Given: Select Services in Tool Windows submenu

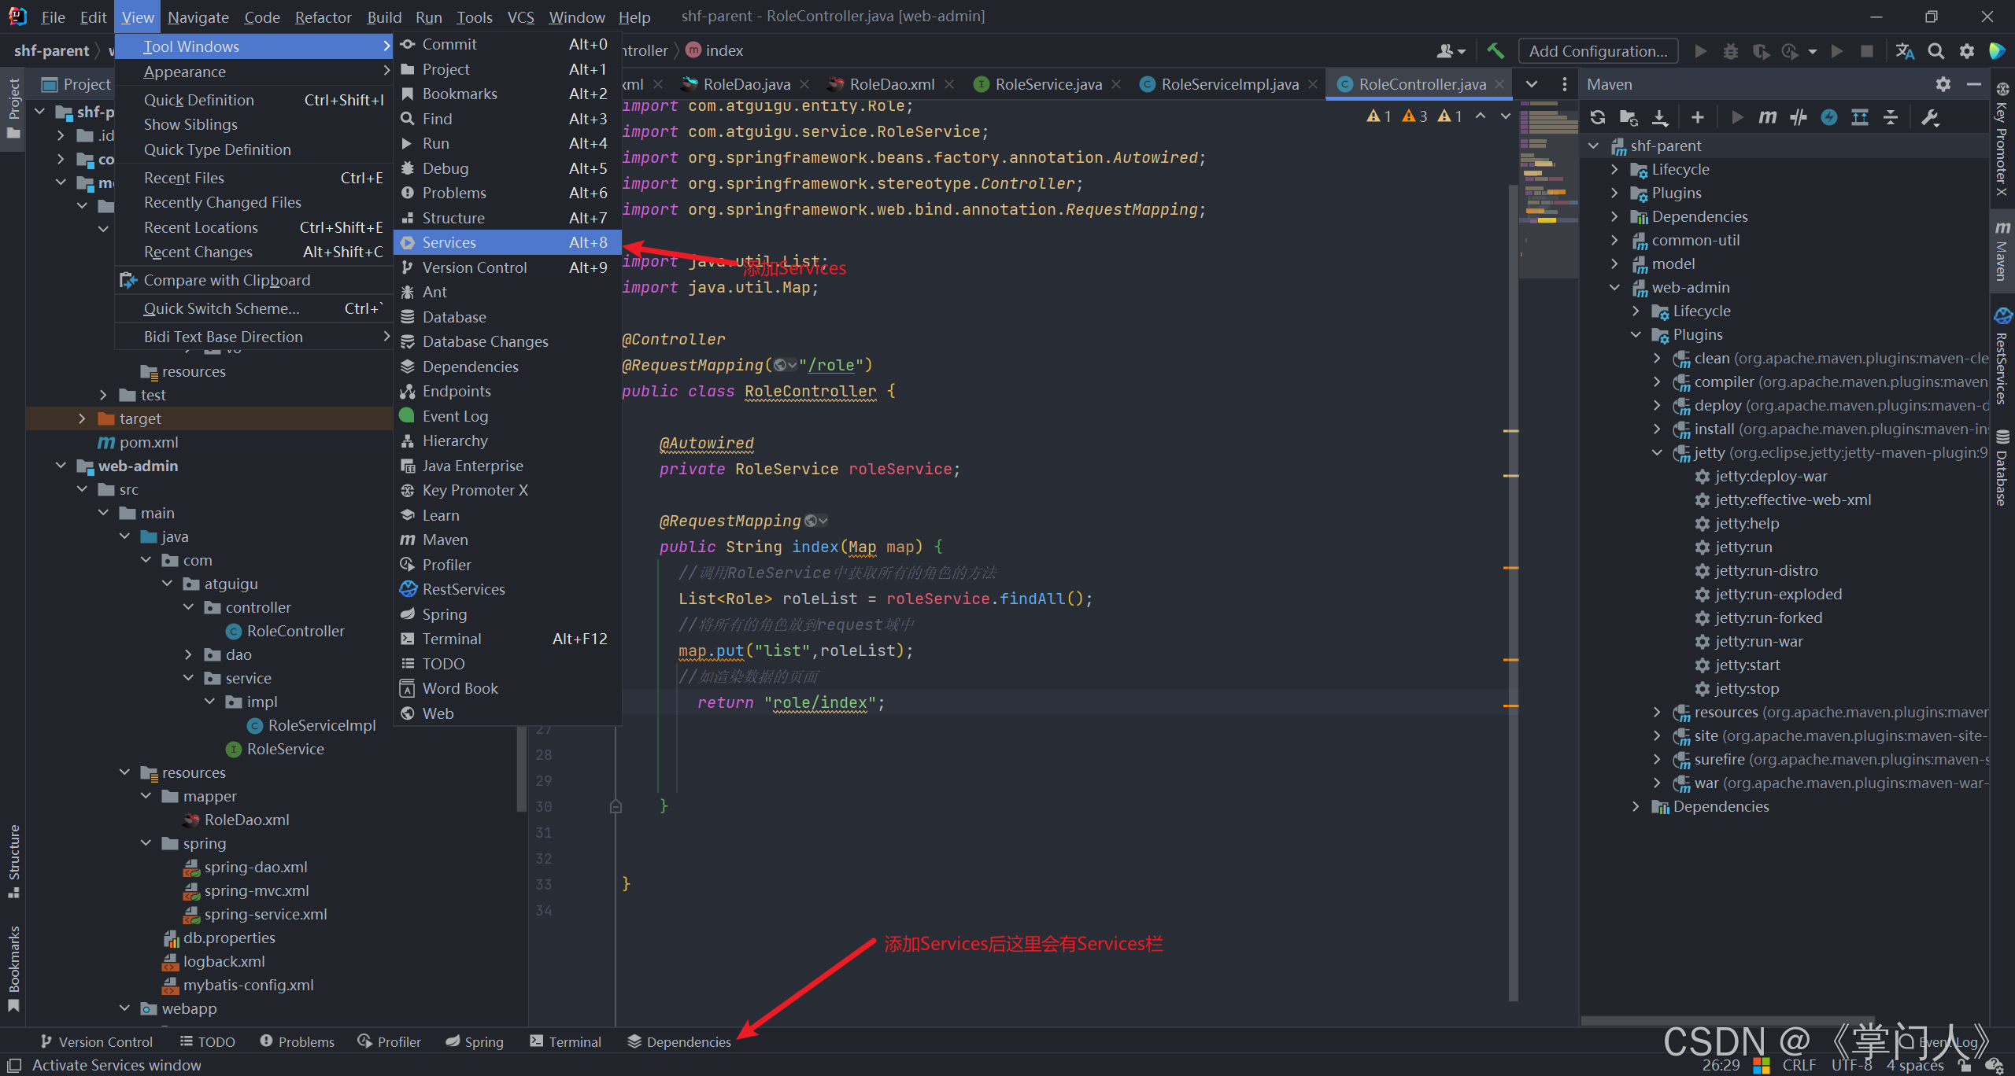Looking at the screenshot, I should click(x=449, y=242).
